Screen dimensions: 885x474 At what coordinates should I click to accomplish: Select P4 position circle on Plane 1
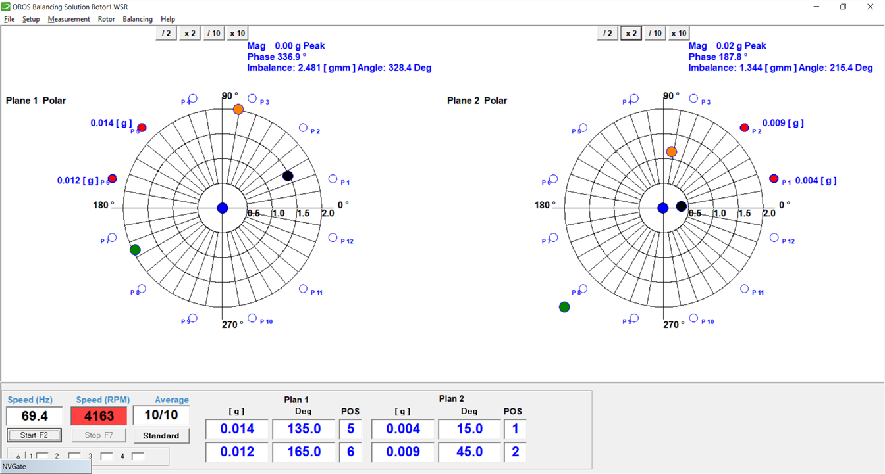point(193,99)
